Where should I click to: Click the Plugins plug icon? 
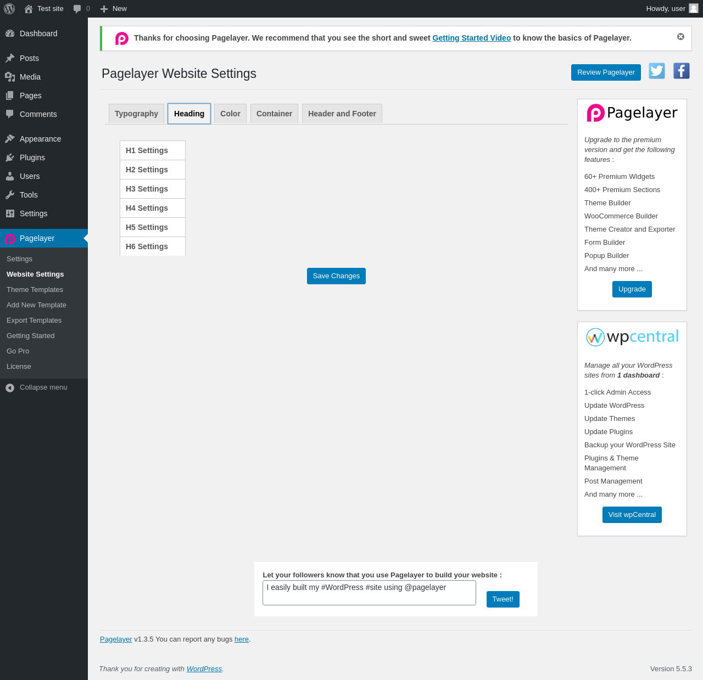[x=10, y=158]
